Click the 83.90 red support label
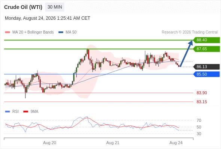 tap(202, 93)
